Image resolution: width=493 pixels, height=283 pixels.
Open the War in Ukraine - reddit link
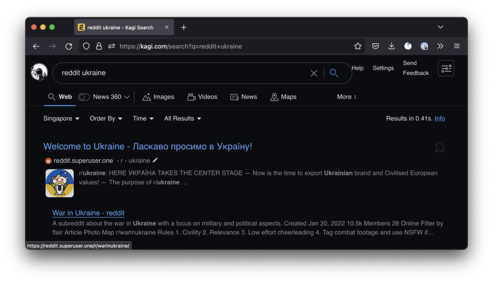89,213
